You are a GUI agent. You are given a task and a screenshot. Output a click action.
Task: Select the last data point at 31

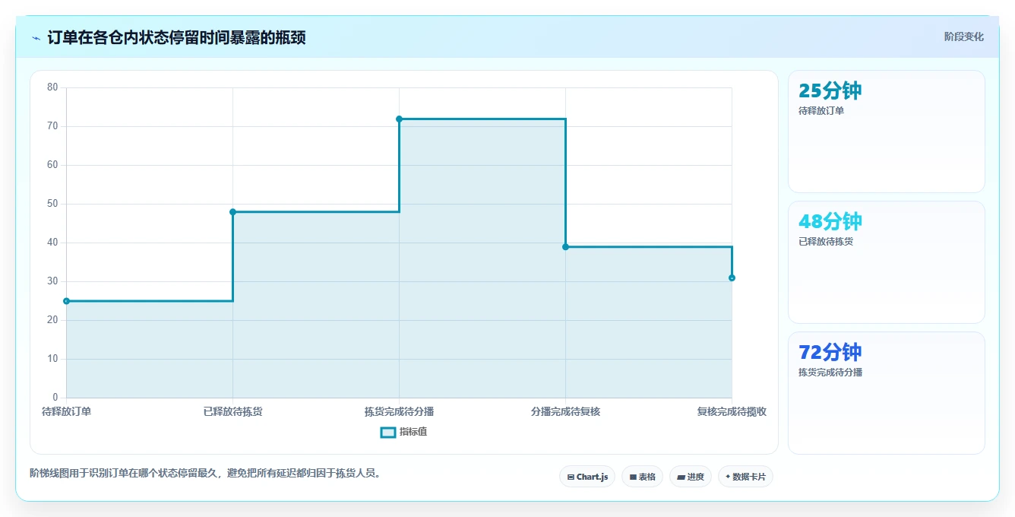732,278
